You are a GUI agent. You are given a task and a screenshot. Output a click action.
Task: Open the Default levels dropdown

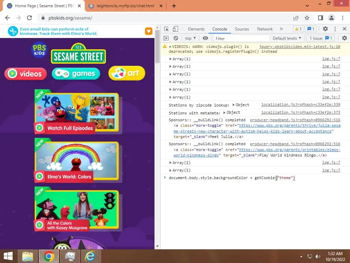(x=287, y=38)
